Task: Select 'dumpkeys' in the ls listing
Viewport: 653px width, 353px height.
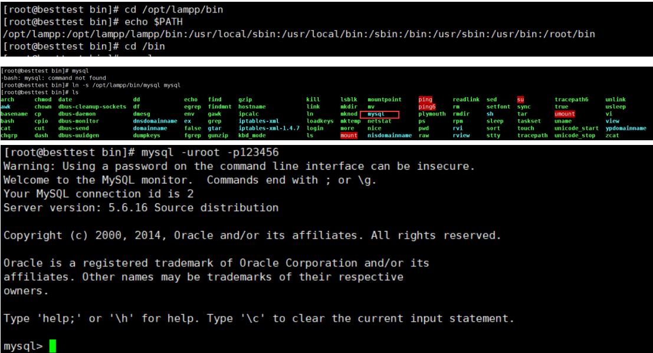Action: (147, 136)
